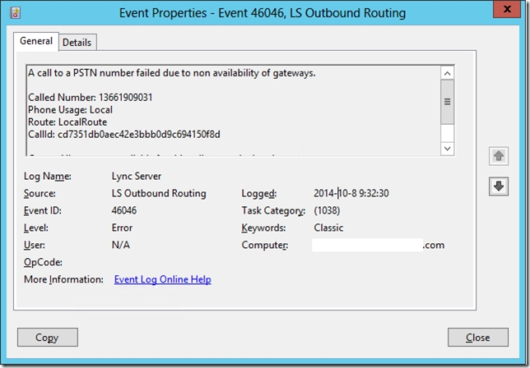This screenshot has height=368, width=530.
Task: Click the Level value Error
Action: 122,228
